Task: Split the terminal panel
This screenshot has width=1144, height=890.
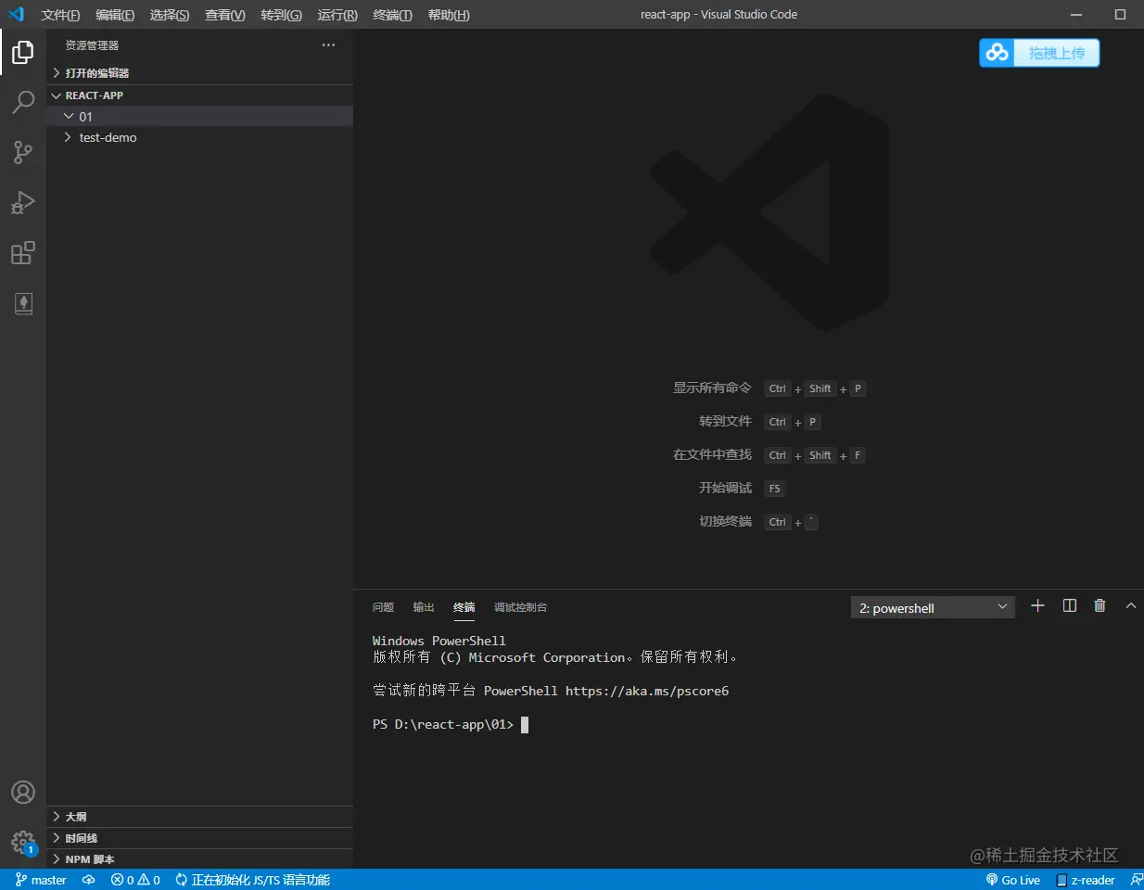Action: click(1069, 605)
